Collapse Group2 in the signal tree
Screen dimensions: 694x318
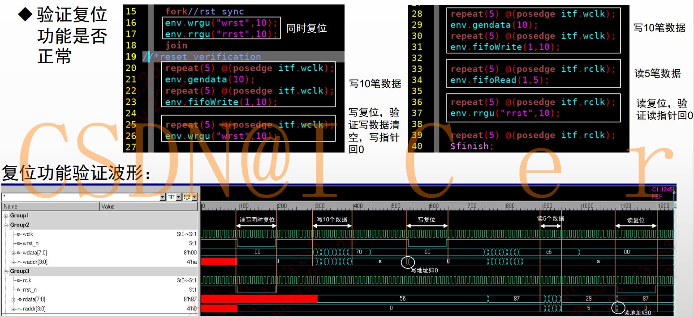click(x=6, y=225)
